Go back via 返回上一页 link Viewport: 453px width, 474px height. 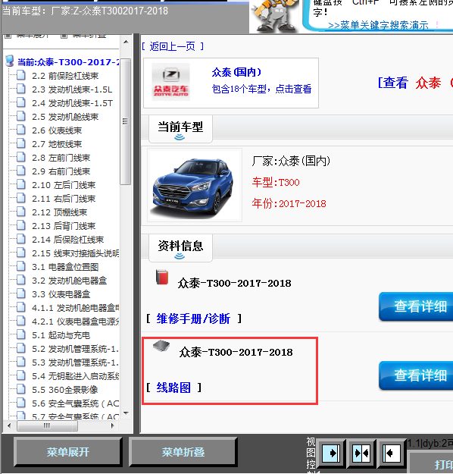(173, 46)
